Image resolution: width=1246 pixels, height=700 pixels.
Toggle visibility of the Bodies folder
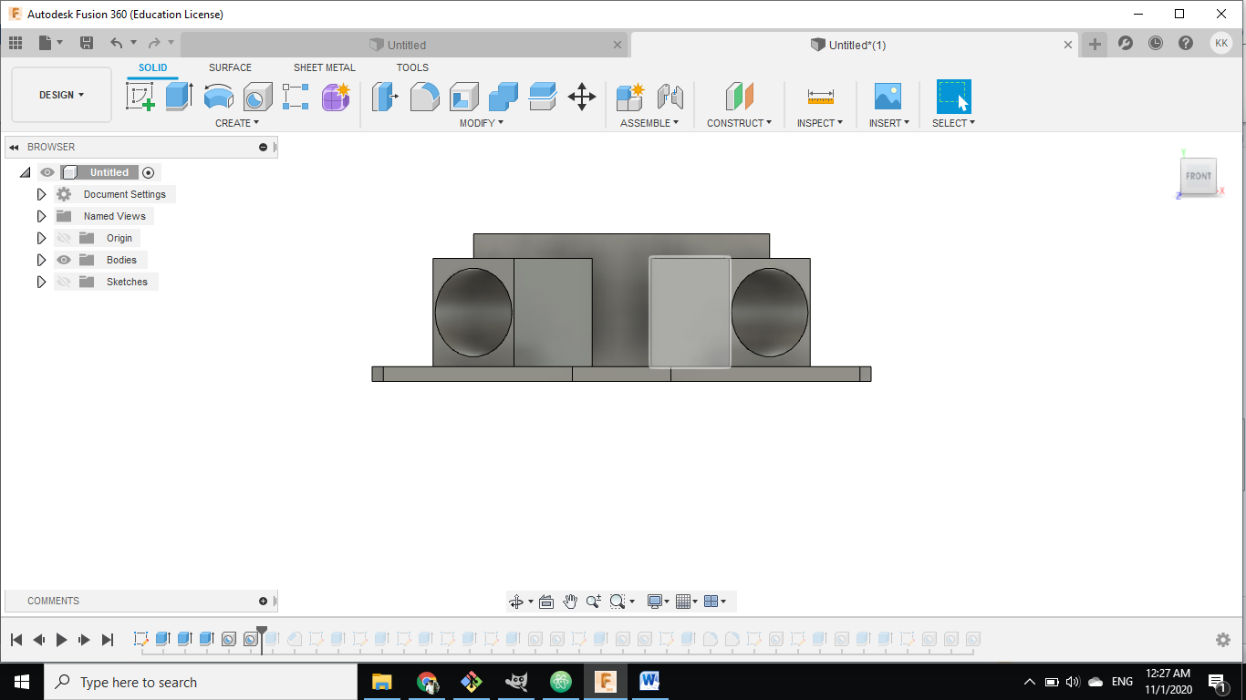pyautogui.click(x=64, y=260)
